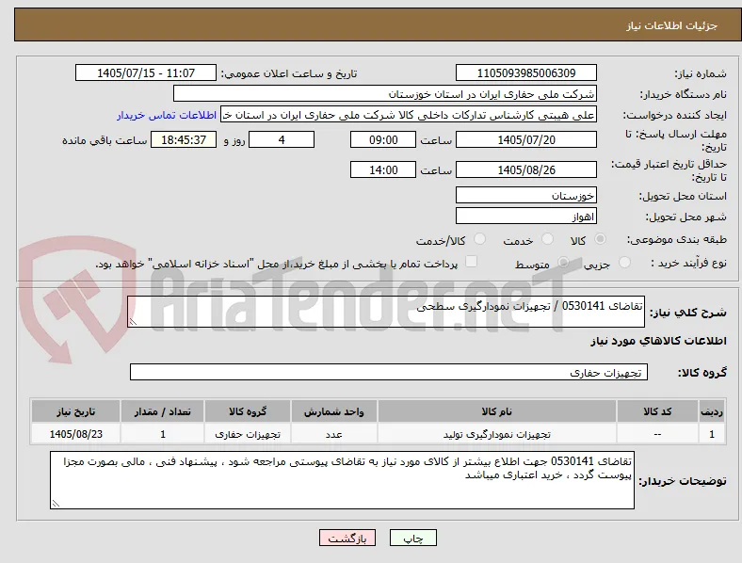Click the گروه کالا field تجهیزات حفاری

[389, 372]
